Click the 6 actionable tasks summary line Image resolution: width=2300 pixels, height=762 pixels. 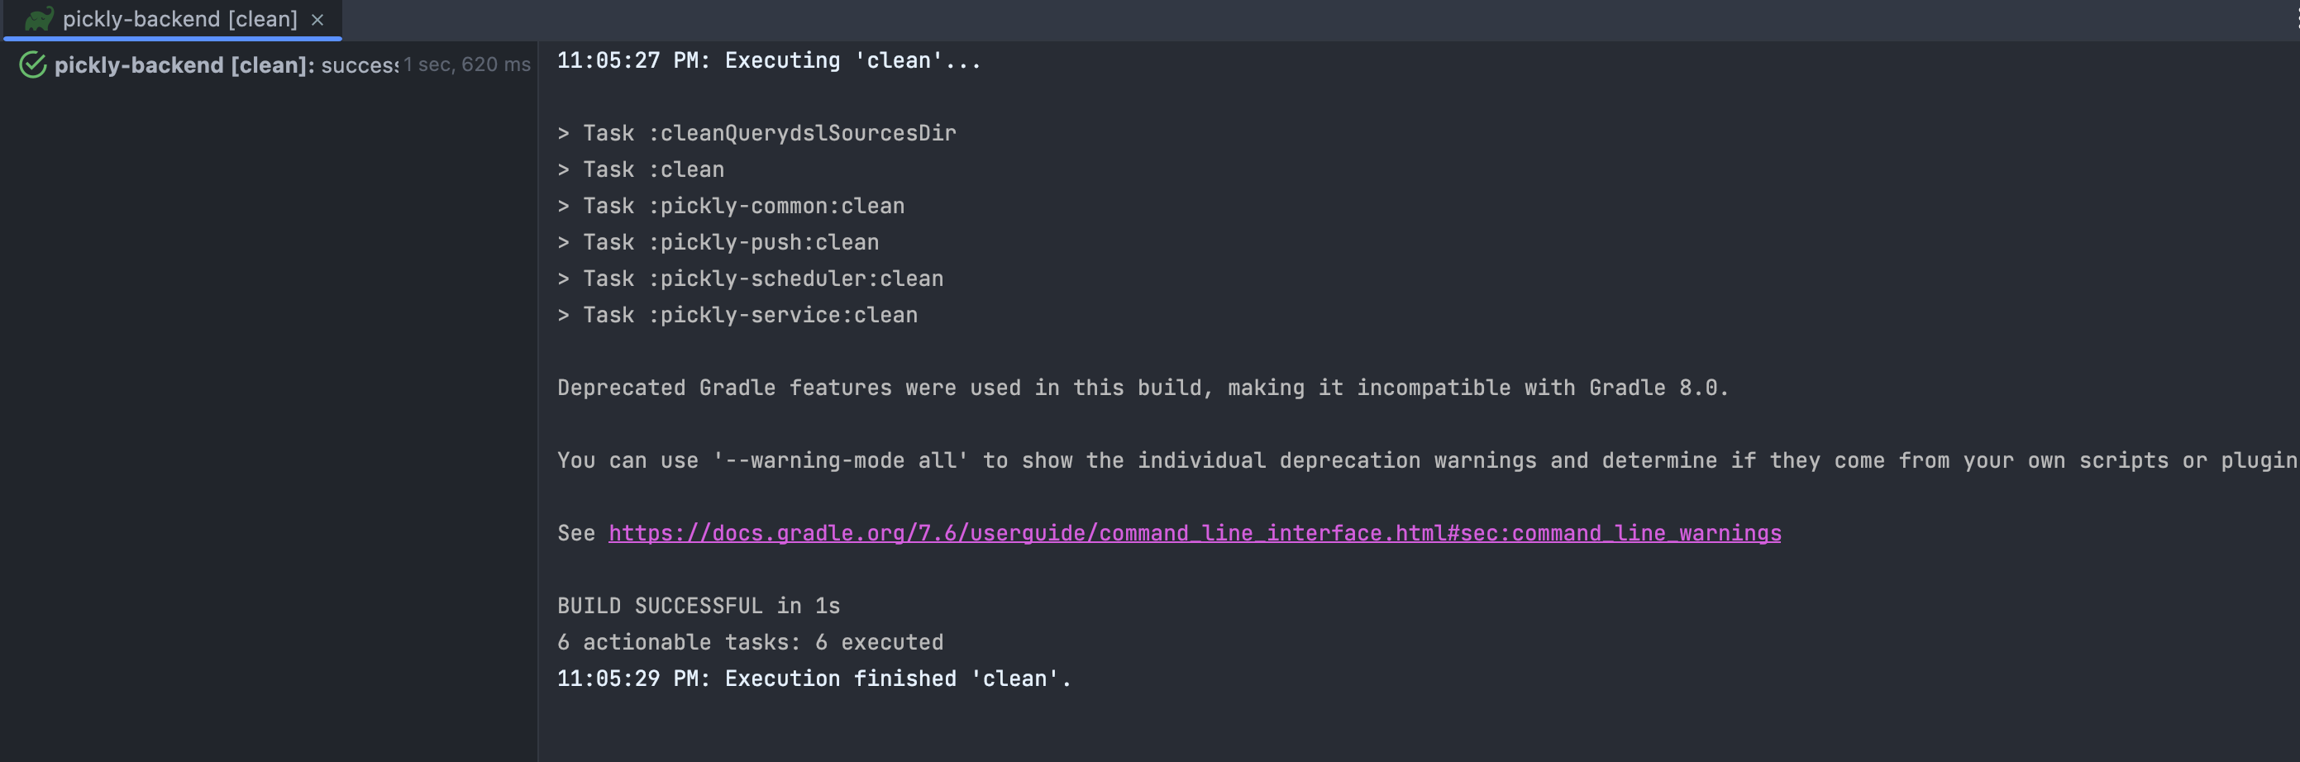(x=750, y=642)
